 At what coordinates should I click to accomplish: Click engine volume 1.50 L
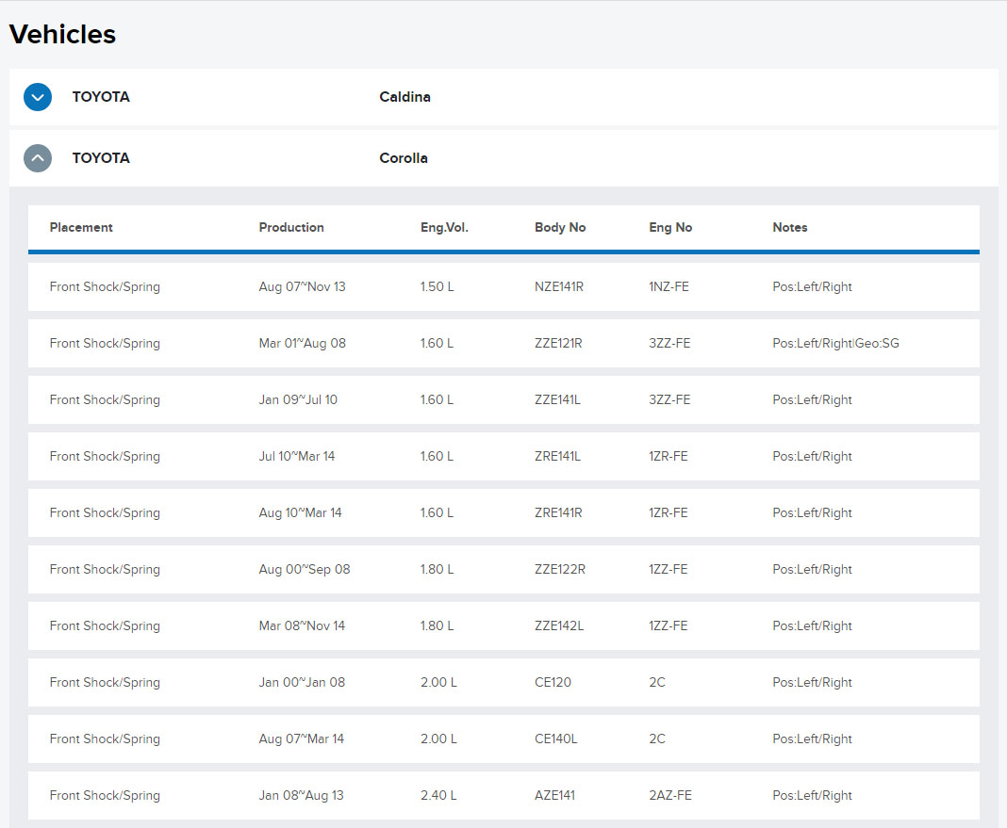[x=437, y=286]
